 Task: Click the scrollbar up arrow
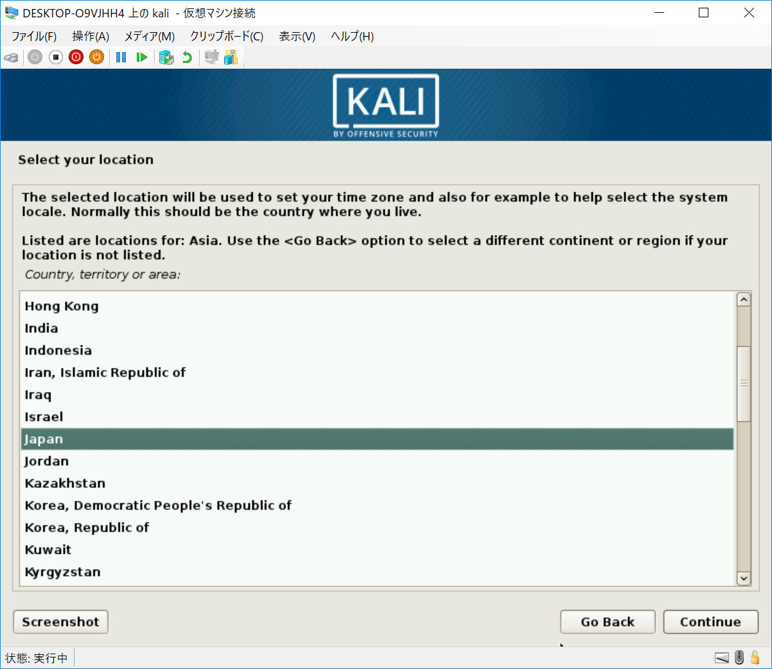(x=744, y=300)
